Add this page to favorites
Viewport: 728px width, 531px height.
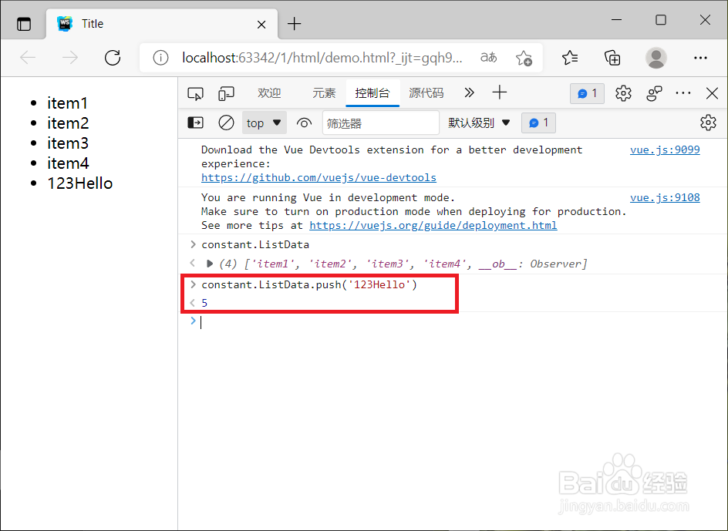click(524, 58)
